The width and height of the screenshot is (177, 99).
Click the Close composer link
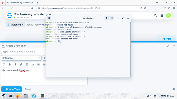(28, 89)
